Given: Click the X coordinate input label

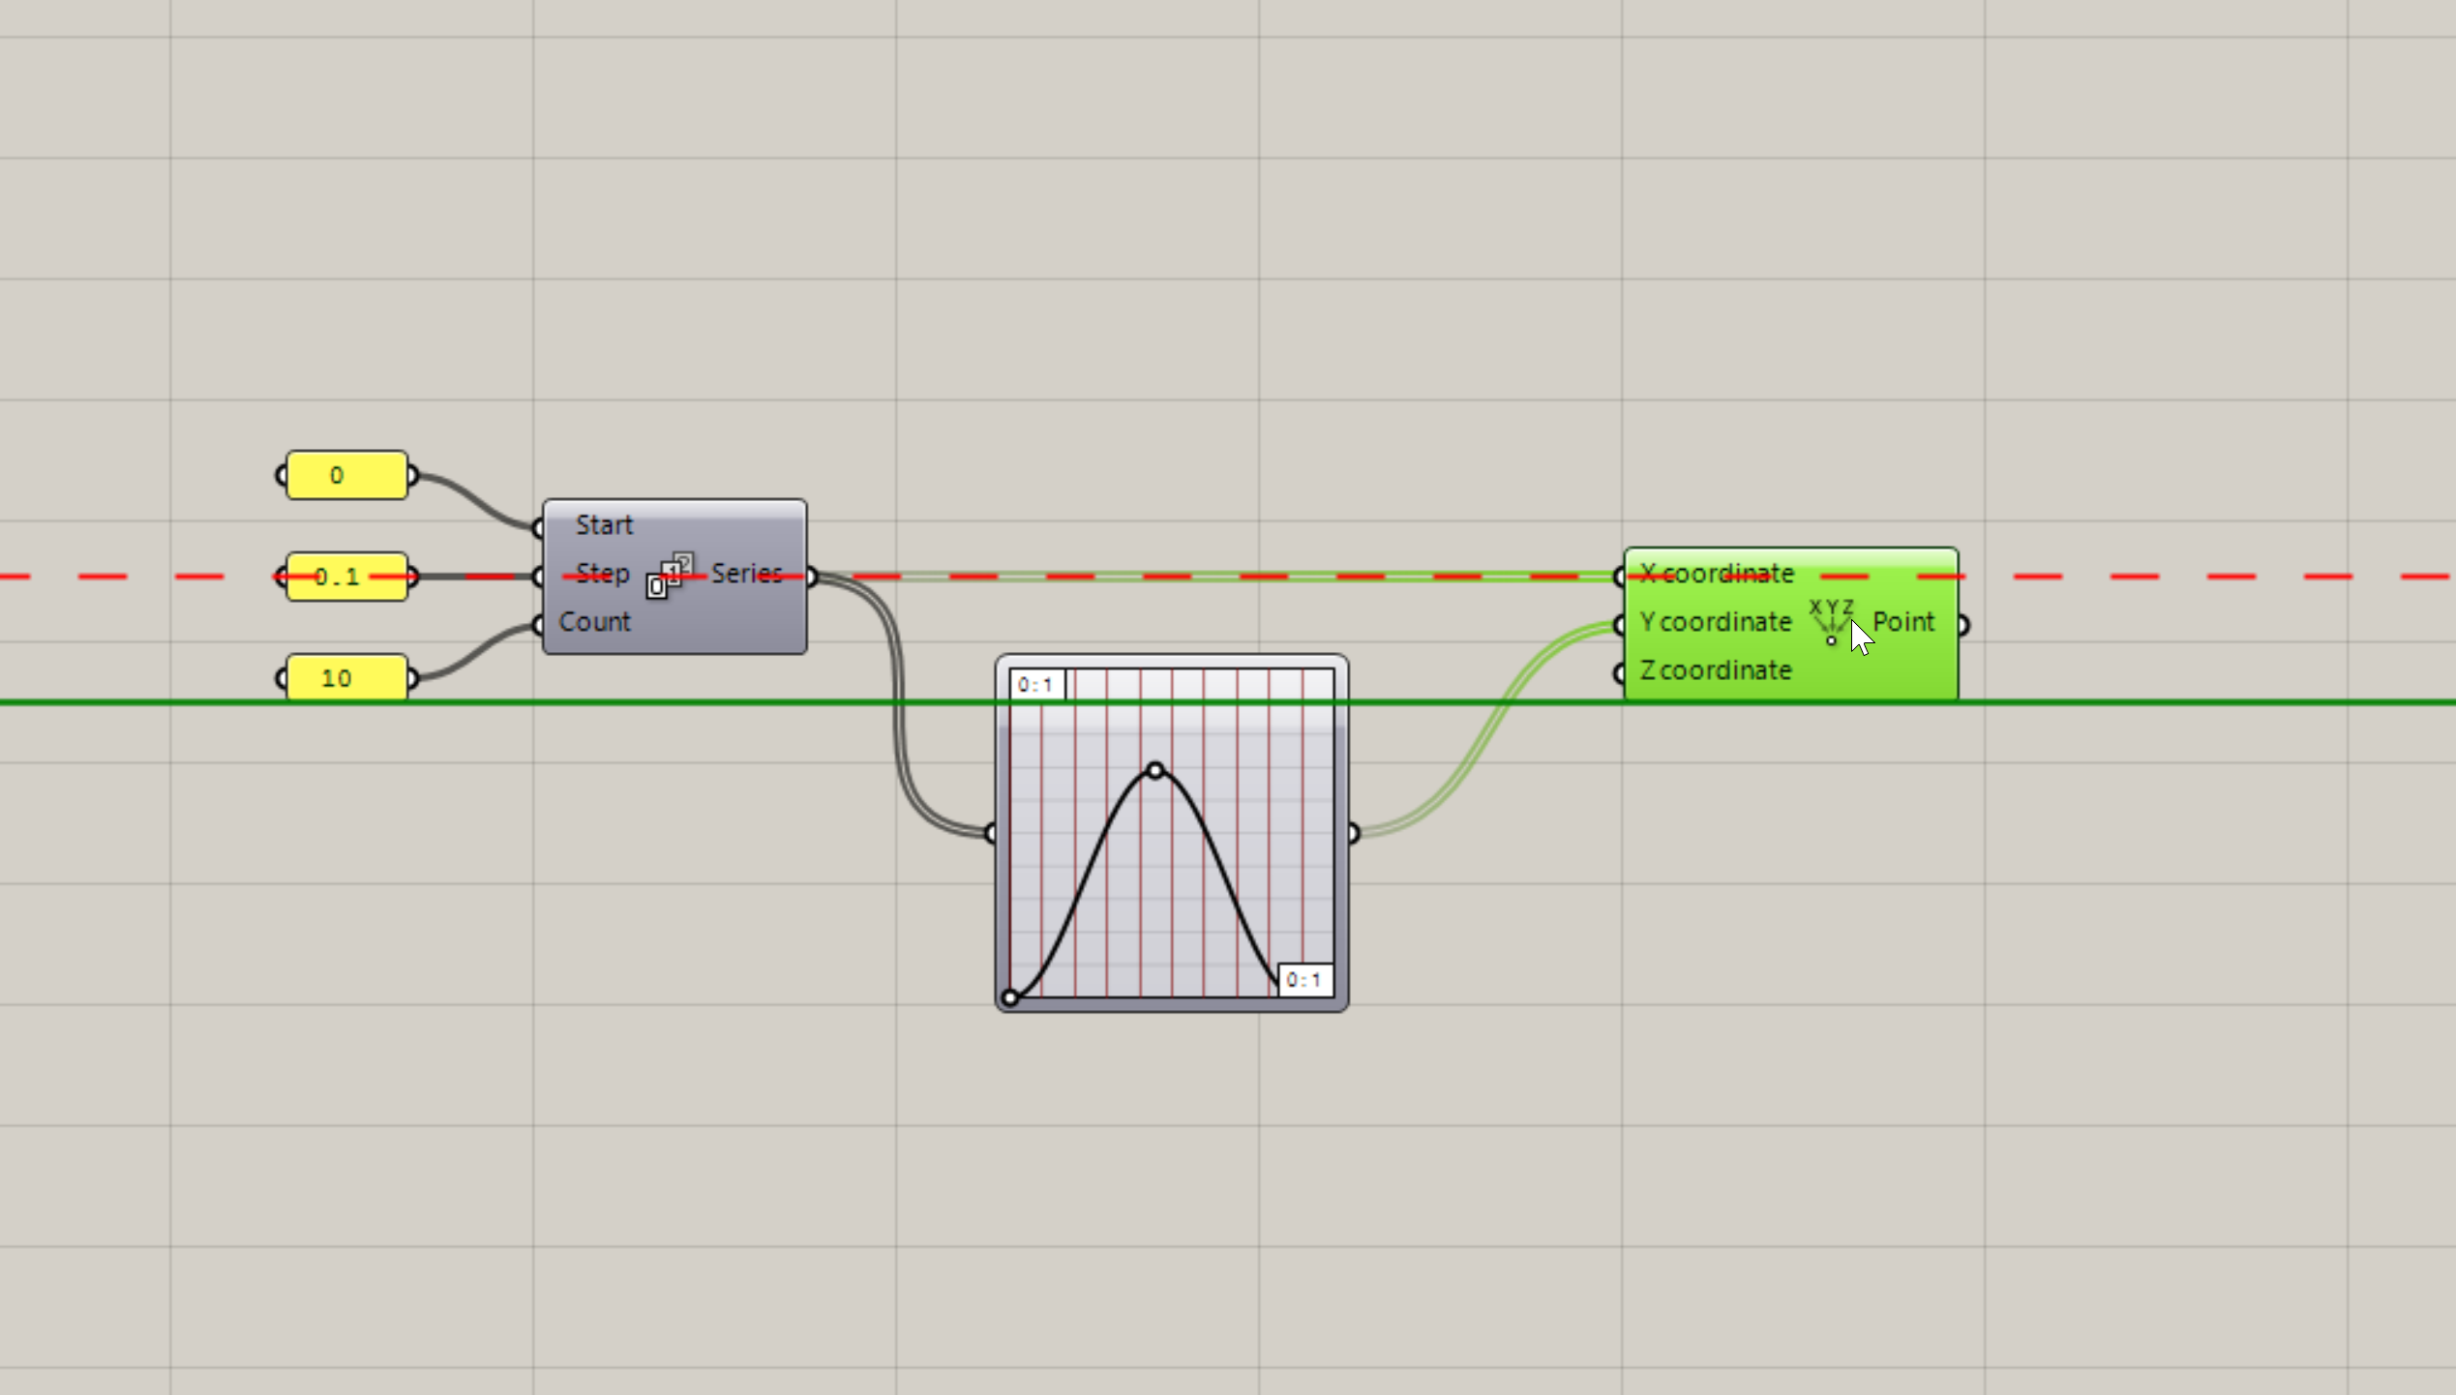Looking at the screenshot, I should 1717,574.
